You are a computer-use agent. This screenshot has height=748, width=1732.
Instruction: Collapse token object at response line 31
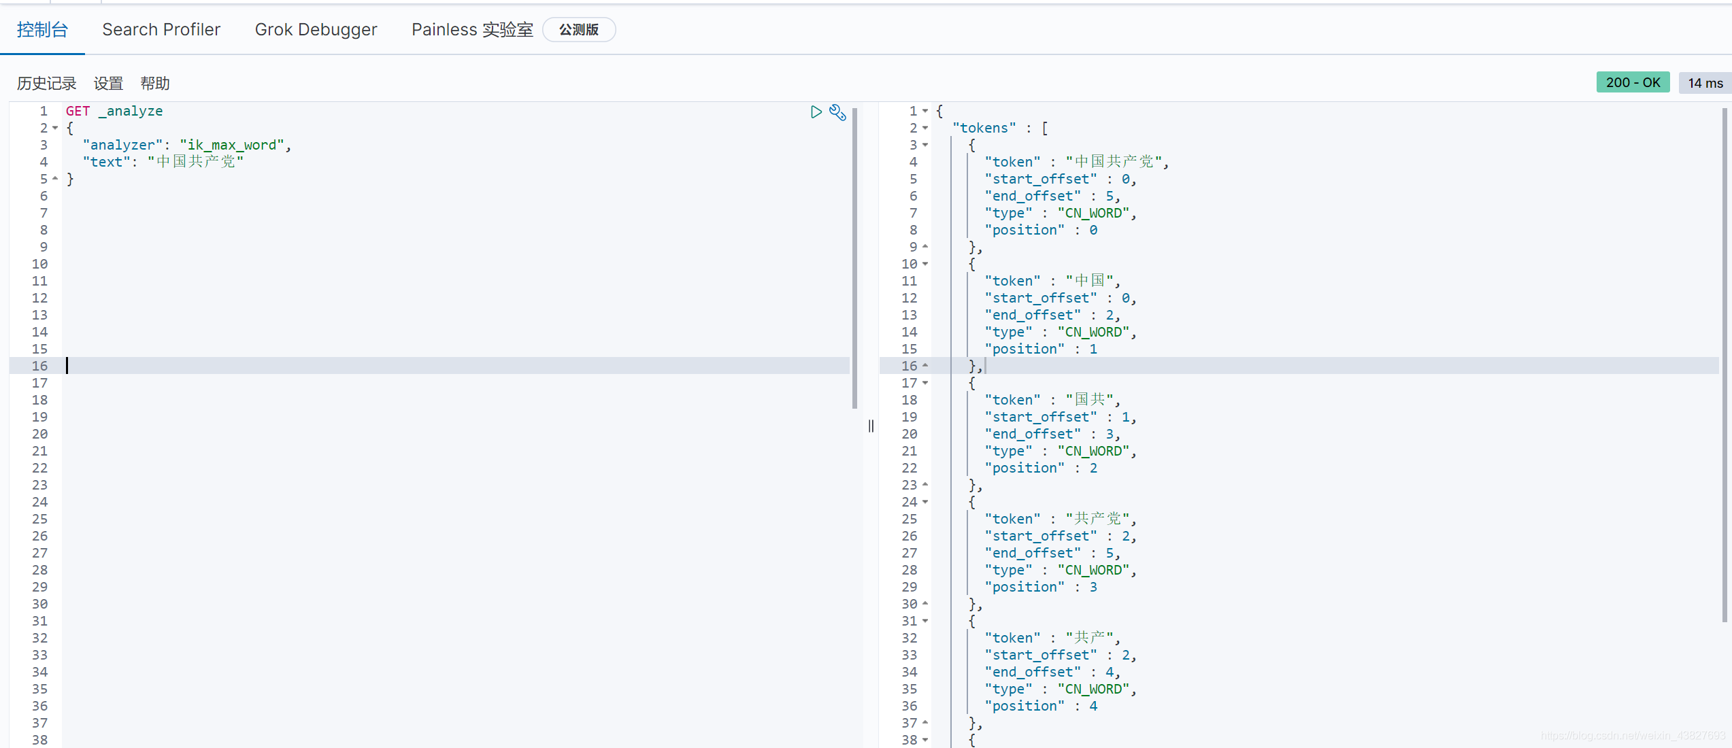point(925,621)
